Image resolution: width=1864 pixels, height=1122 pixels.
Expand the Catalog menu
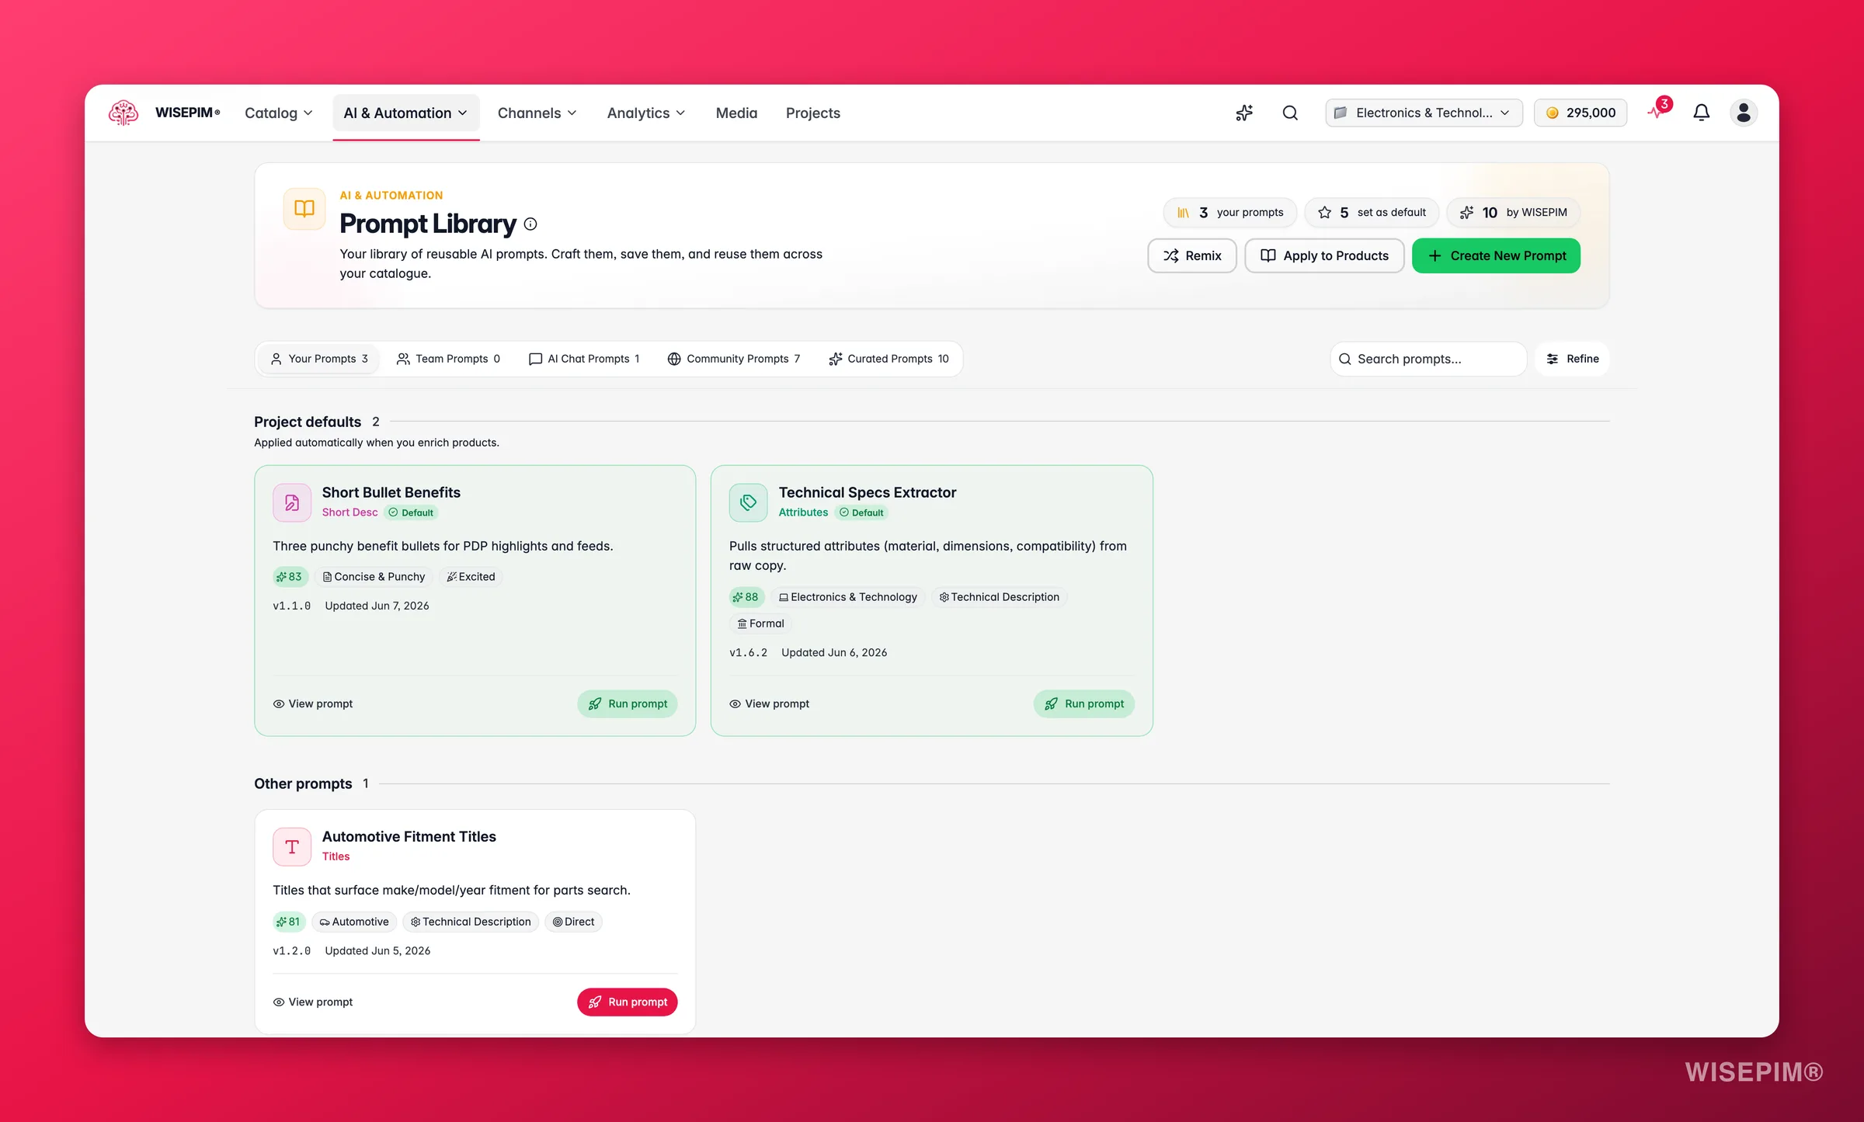coord(278,113)
